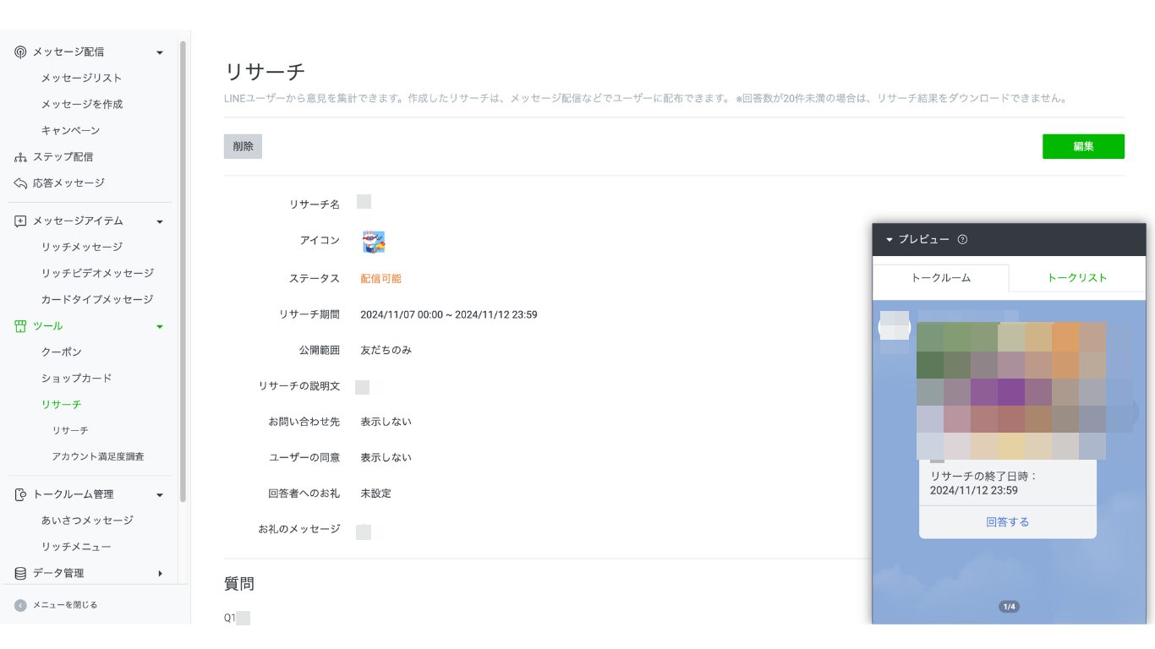The image size is (1155, 649).
Task: Open あいさつメッセージ menu item
Action: [88, 521]
